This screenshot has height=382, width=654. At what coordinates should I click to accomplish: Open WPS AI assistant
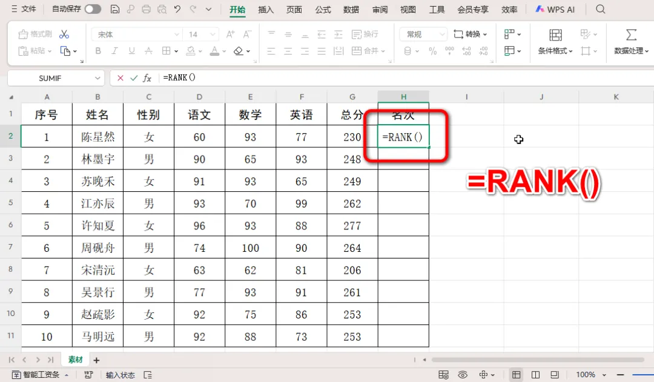[x=555, y=9]
